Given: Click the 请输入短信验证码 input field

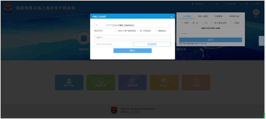Looking at the screenshot, I should click(113, 44).
